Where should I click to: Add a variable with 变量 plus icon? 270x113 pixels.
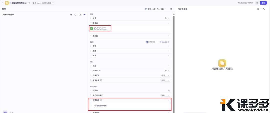pyautogui.click(x=169, y=66)
